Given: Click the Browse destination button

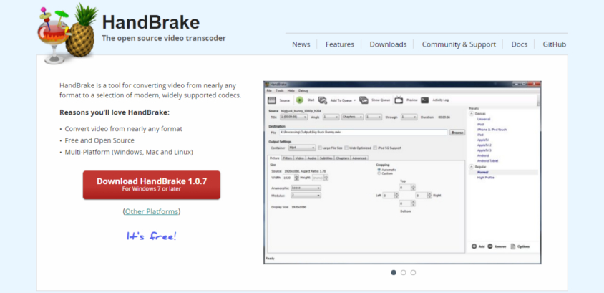Looking at the screenshot, I should pyautogui.click(x=457, y=133).
